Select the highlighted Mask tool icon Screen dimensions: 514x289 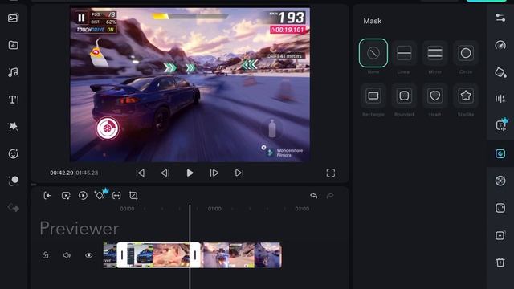click(x=500, y=153)
